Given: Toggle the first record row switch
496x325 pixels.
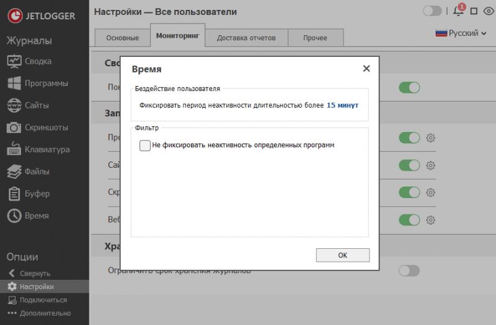Looking at the screenshot, I should click(409, 137).
